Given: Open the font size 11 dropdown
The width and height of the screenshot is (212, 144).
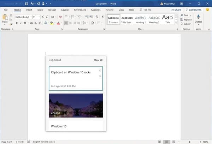Looking at the screenshot, I should pyautogui.click(x=39, y=17).
